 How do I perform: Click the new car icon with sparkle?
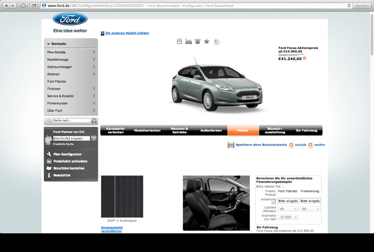(188, 42)
